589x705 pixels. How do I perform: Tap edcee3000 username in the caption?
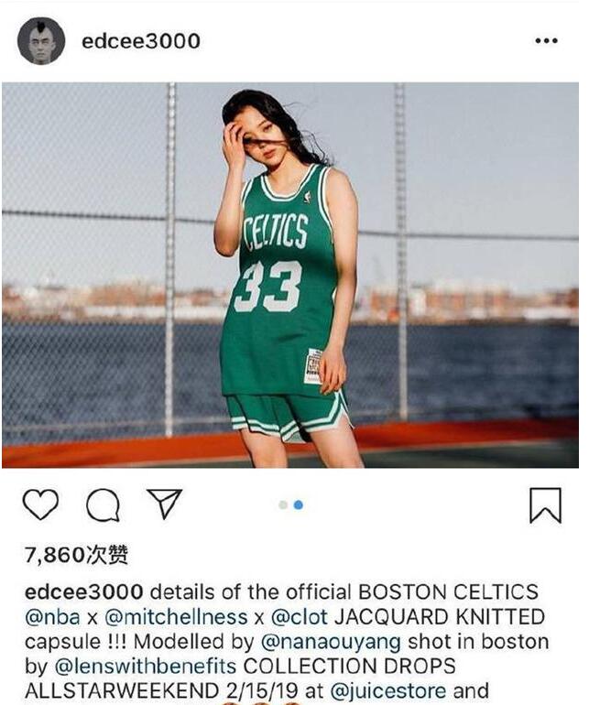[84, 592]
